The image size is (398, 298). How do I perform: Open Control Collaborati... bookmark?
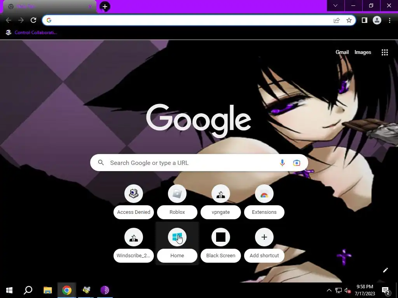(31, 33)
